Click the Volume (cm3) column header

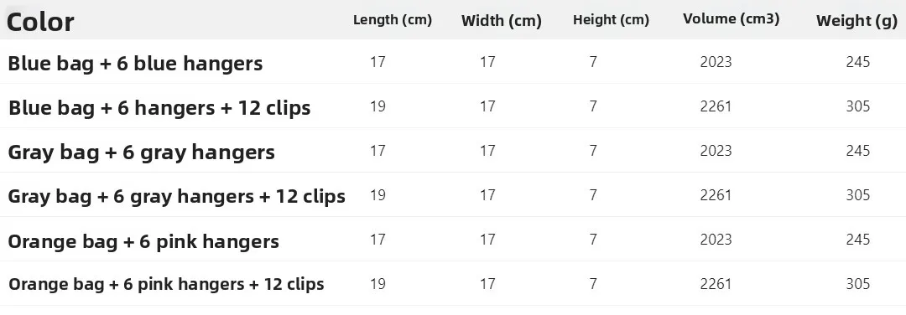(731, 19)
